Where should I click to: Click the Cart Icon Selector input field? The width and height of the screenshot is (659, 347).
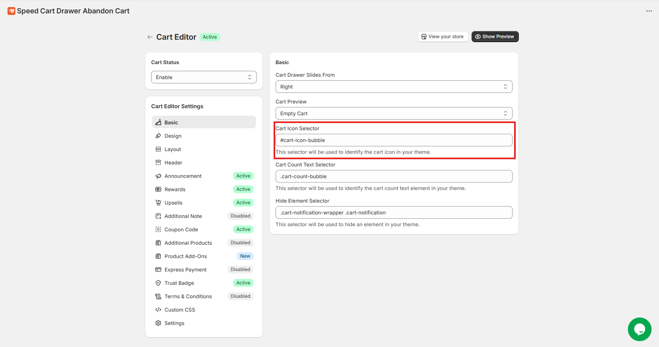click(394, 140)
